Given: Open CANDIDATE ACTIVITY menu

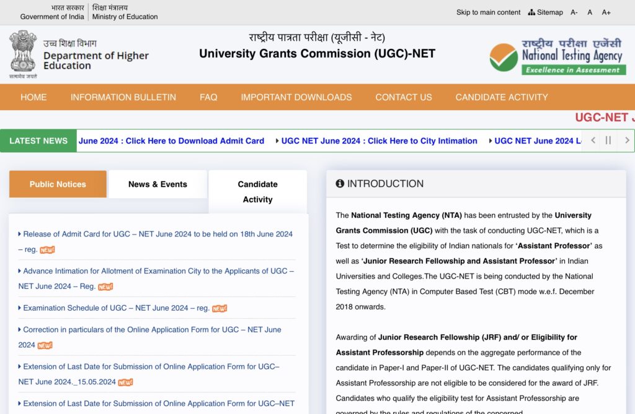Looking at the screenshot, I should (501, 97).
